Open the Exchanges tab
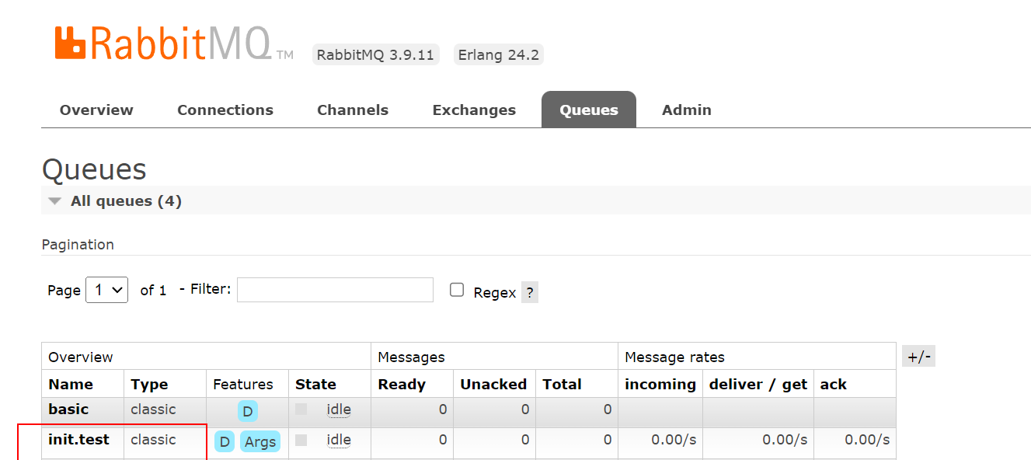The width and height of the screenshot is (1031, 460). point(474,110)
